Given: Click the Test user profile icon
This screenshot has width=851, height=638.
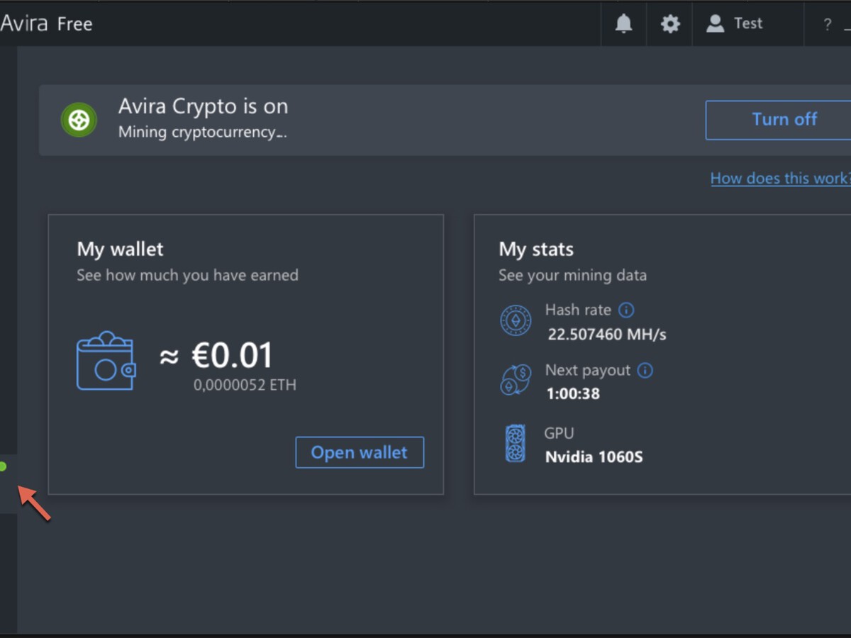Looking at the screenshot, I should click(x=714, y=23).
